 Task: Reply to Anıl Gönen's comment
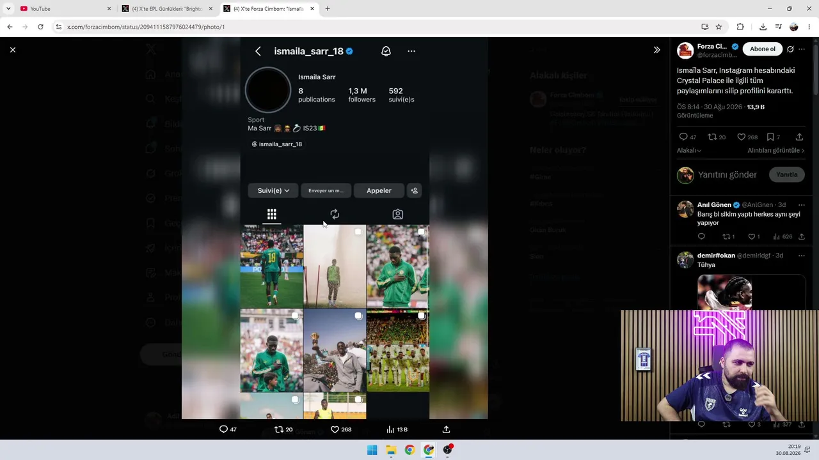point(701,236)
